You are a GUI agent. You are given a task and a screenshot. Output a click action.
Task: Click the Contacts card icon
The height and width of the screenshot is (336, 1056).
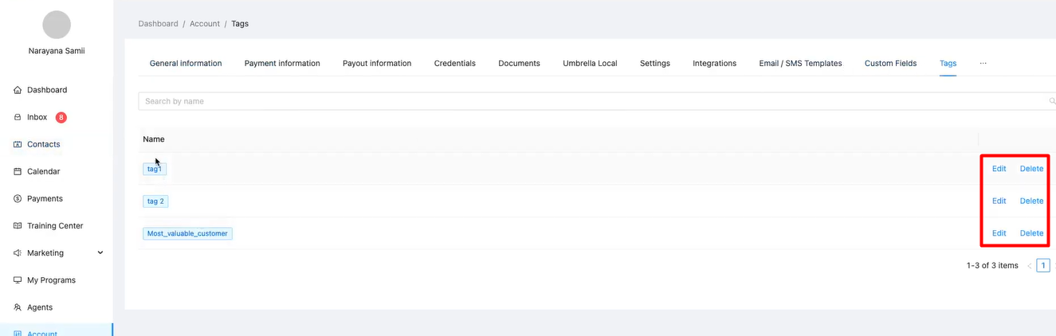point(18,144)
